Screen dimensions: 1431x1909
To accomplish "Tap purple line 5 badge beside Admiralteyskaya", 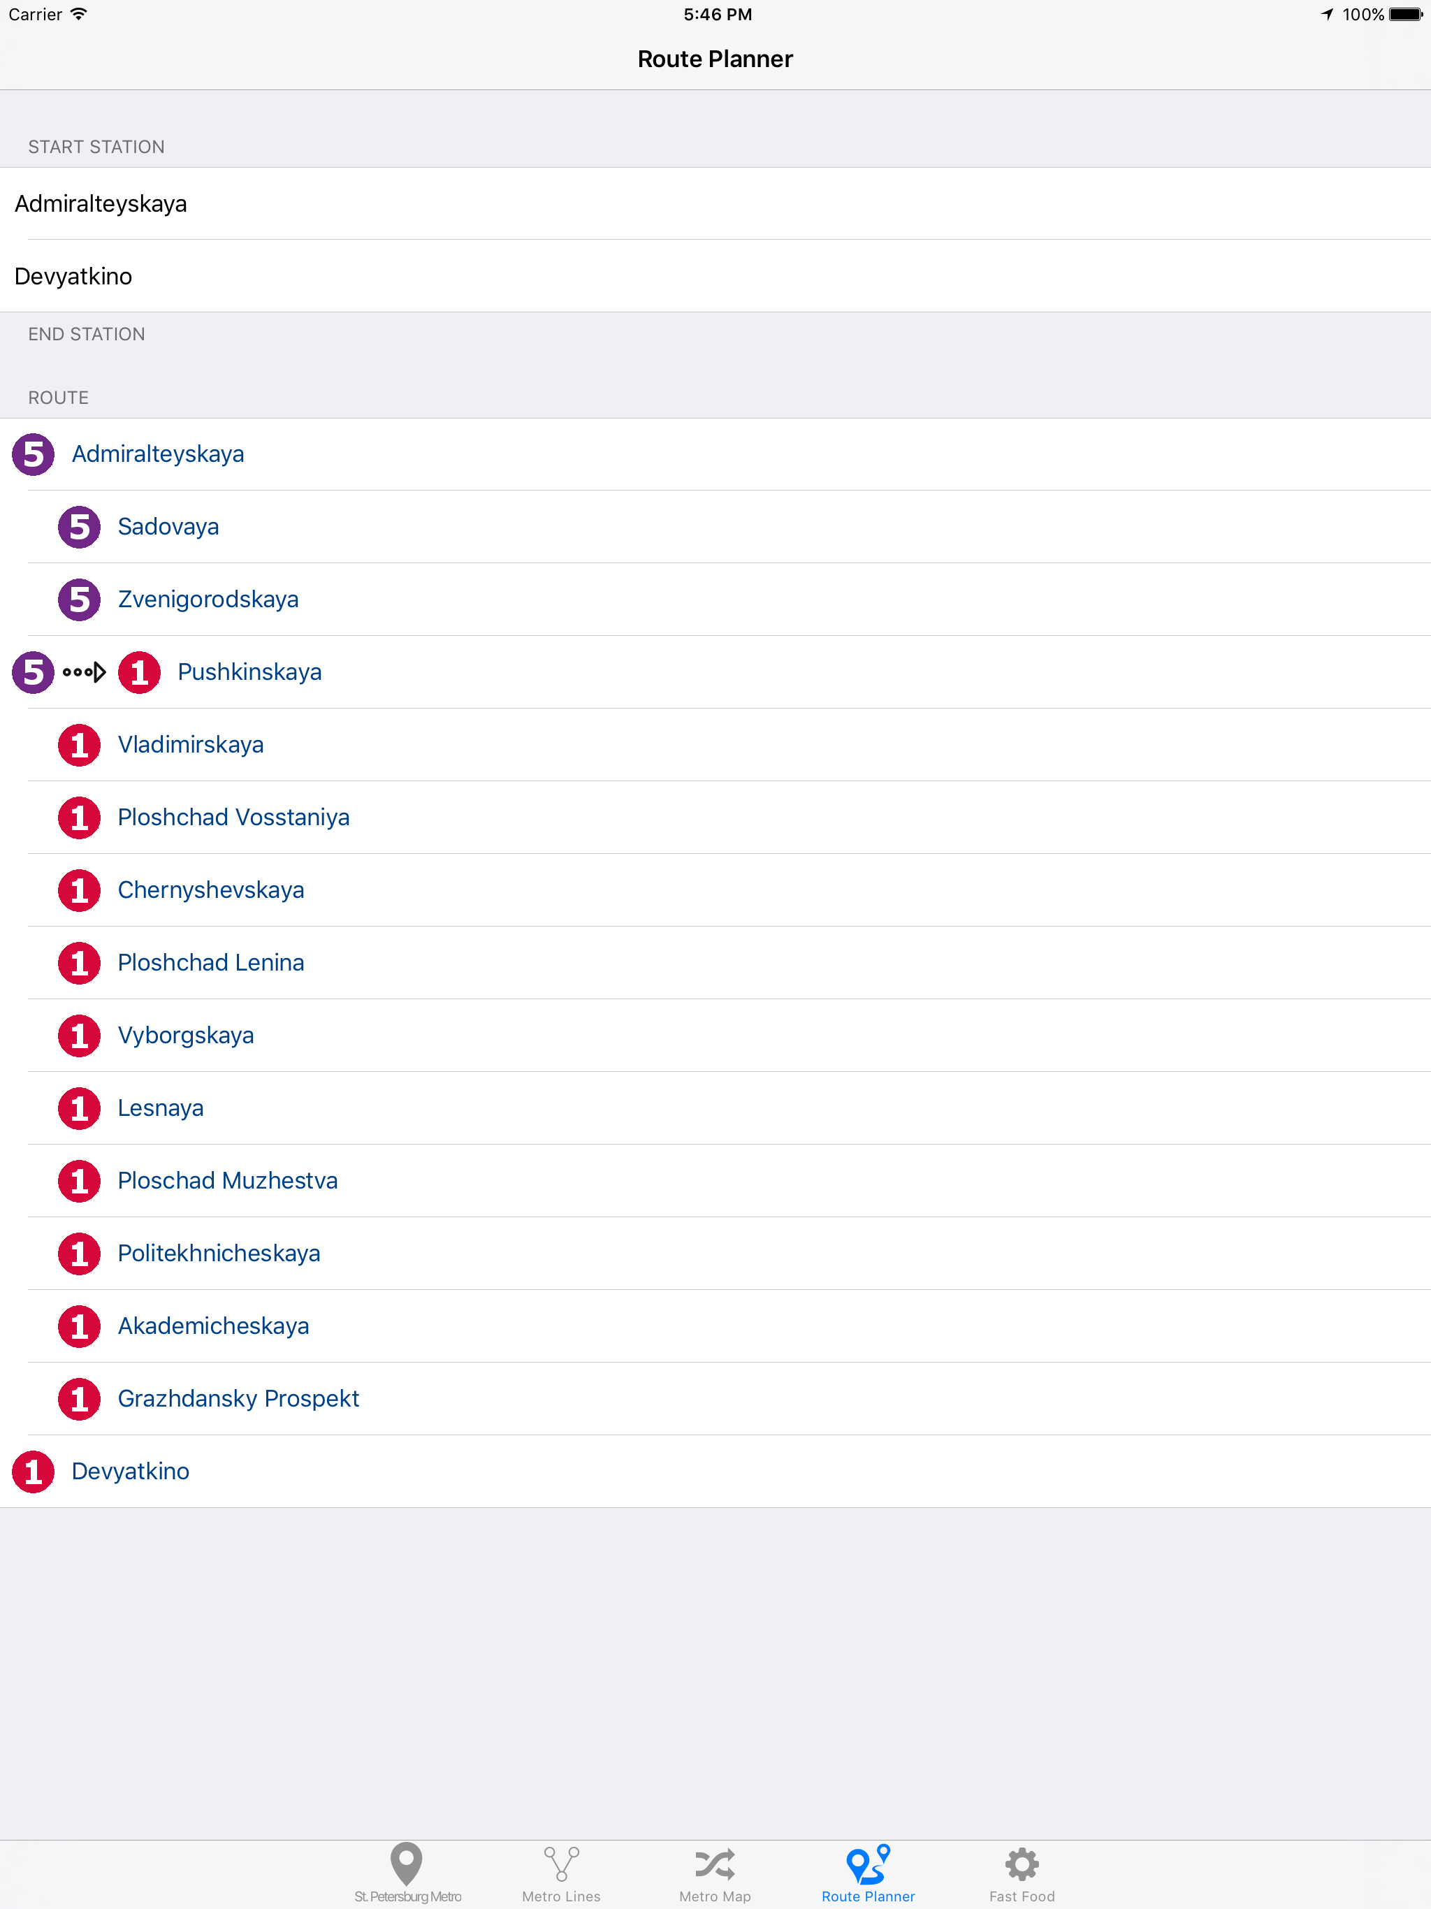I will pyautogui.click(x=34, y=455).
